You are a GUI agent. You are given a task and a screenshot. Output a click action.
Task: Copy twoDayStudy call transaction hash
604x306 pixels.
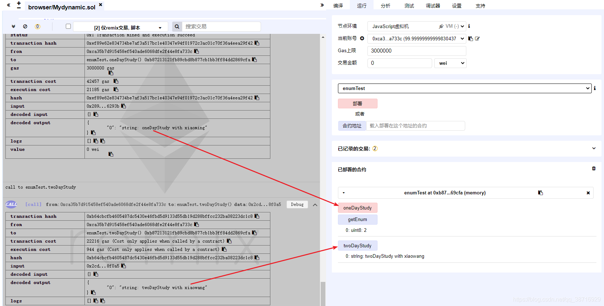tap(257, 216)
